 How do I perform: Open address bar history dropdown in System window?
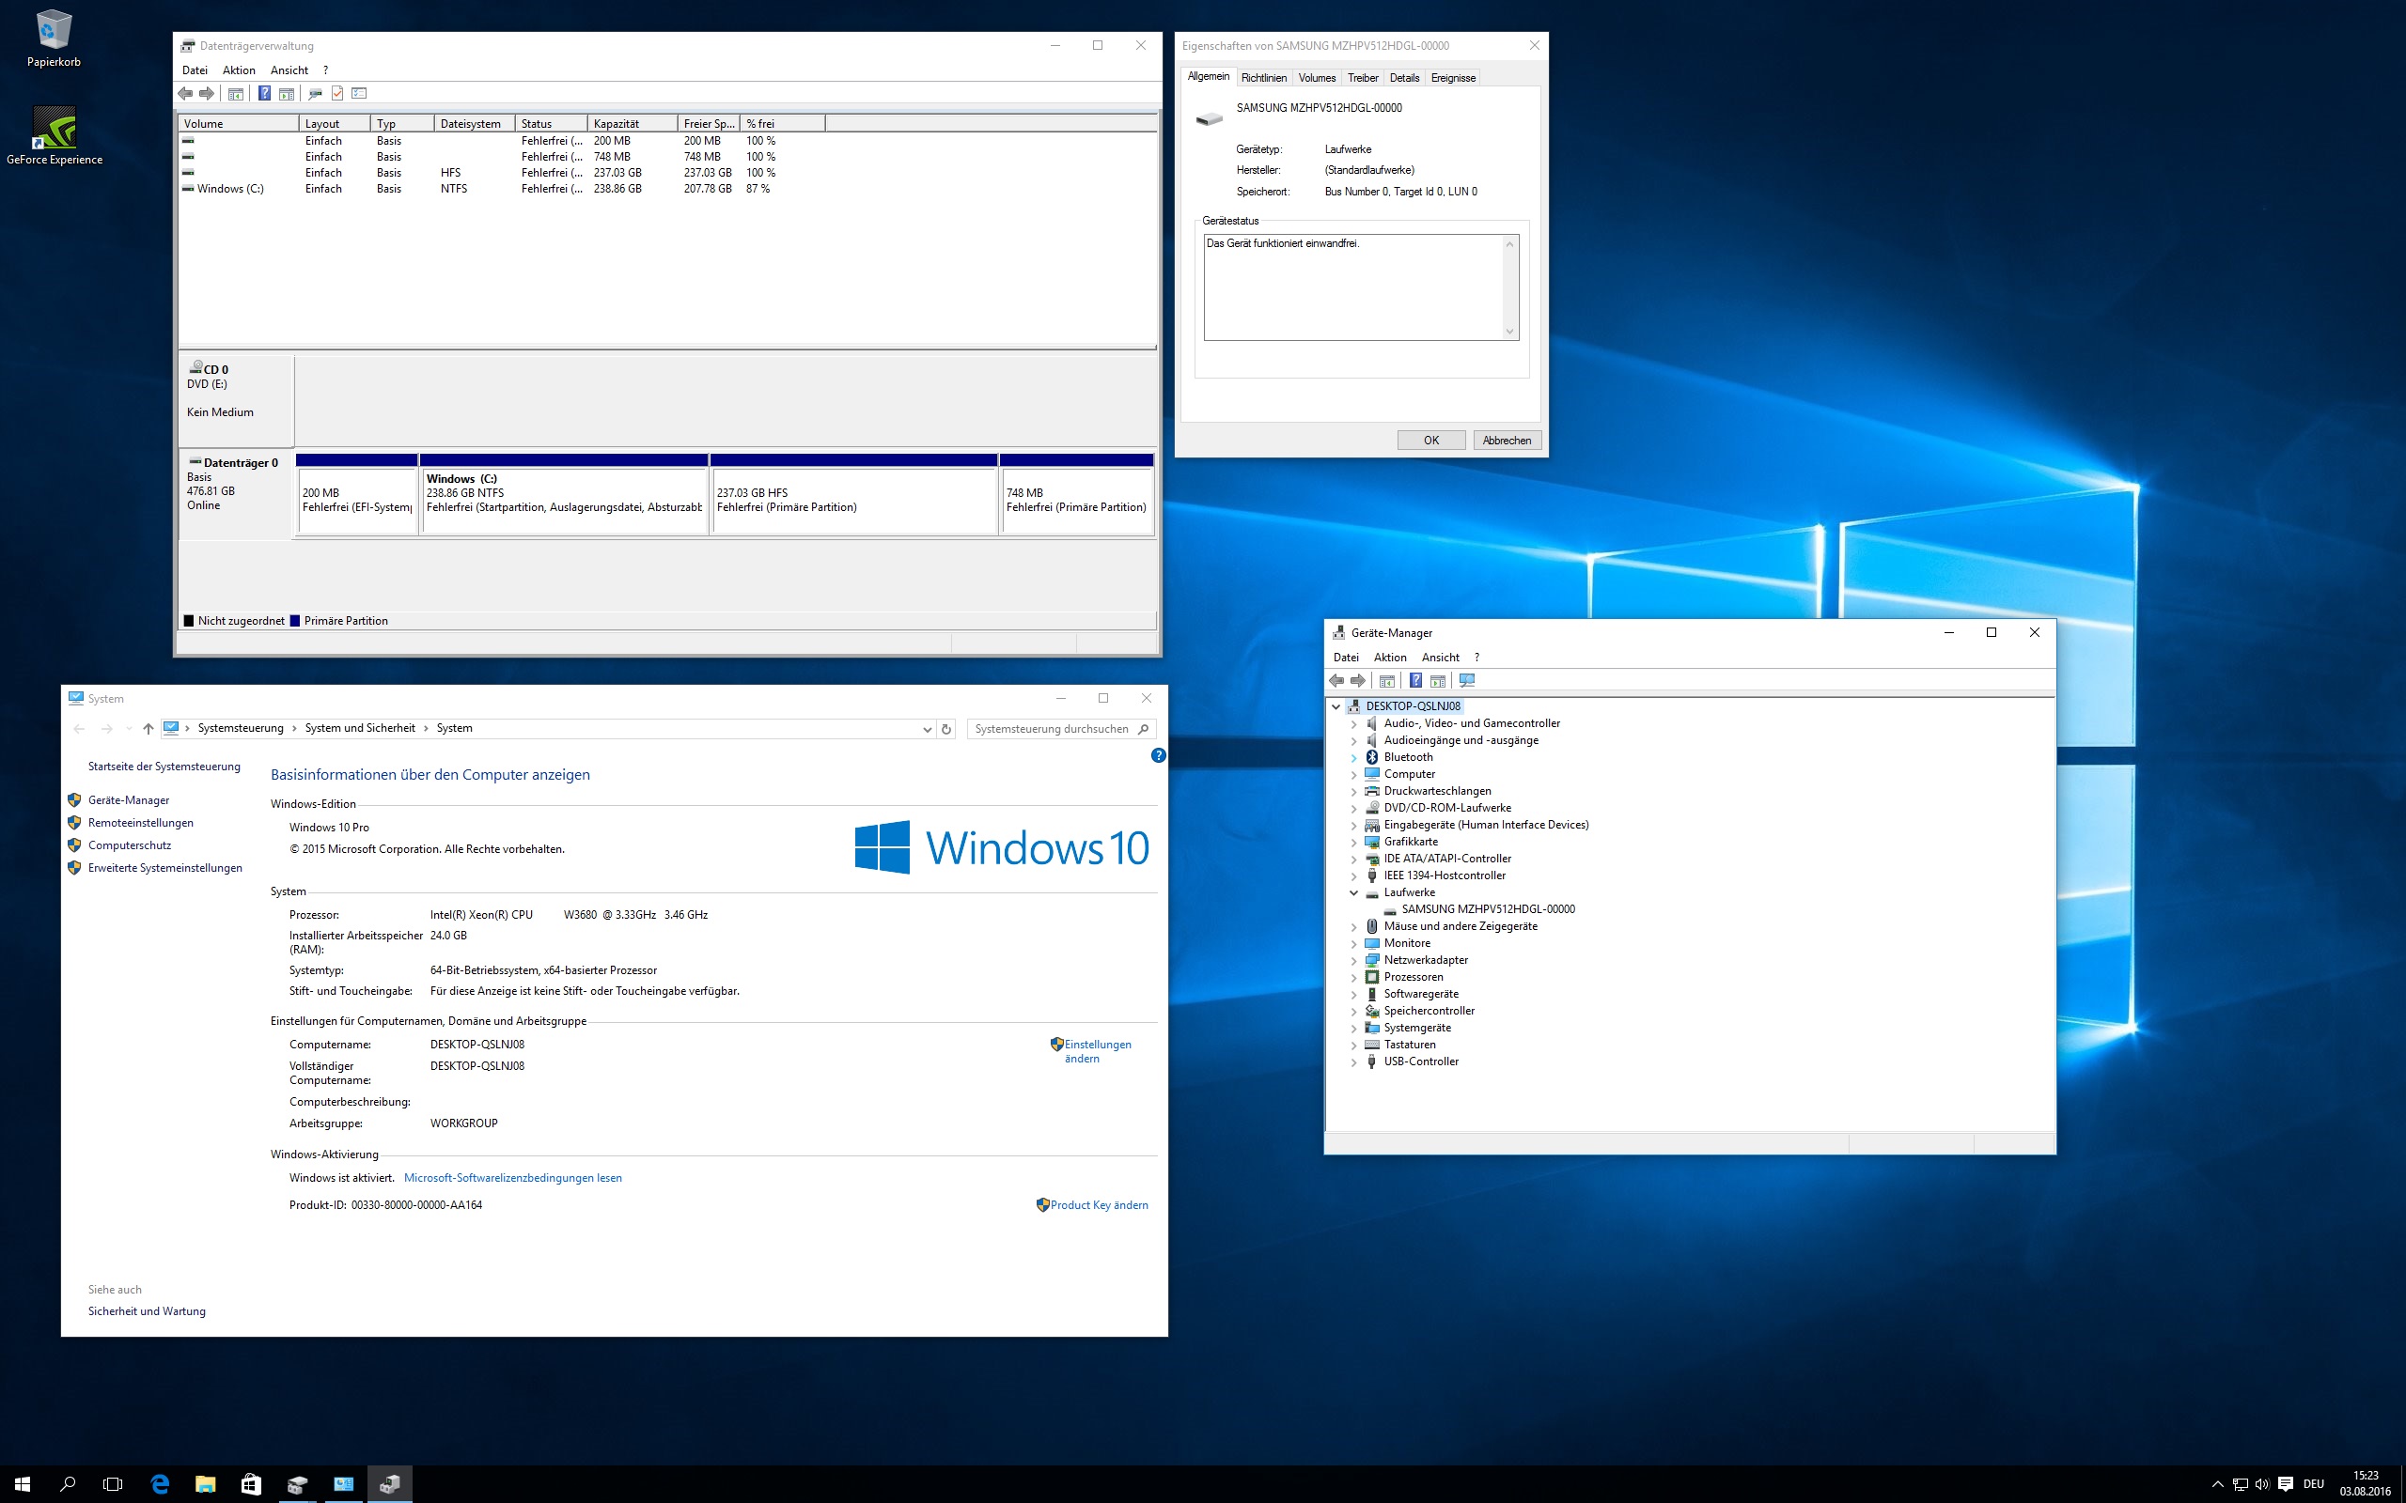927,729
